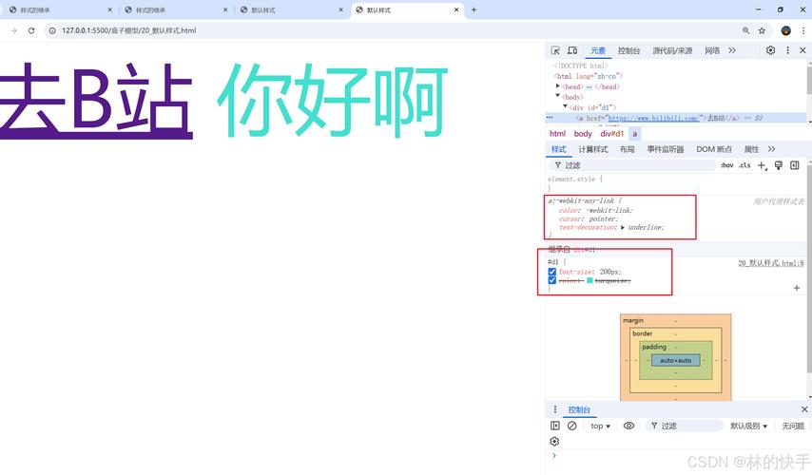Click the 去B站 link on the page

tap(96, 100)
